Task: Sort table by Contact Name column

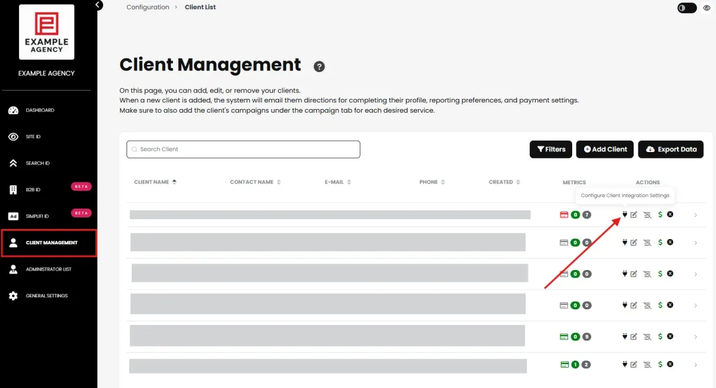Action: [255, 182]
